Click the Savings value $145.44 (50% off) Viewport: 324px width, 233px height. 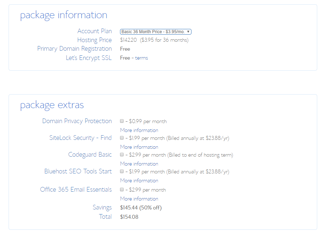[x=141, y=208]
